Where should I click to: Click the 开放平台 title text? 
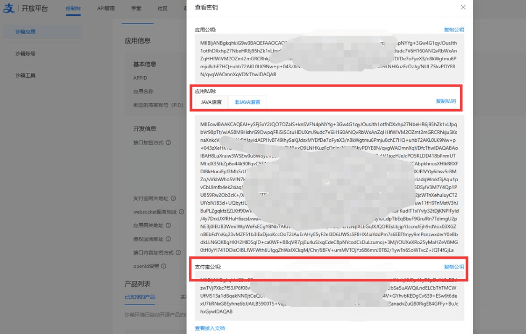pyautogui.click(x=35, y=8)
